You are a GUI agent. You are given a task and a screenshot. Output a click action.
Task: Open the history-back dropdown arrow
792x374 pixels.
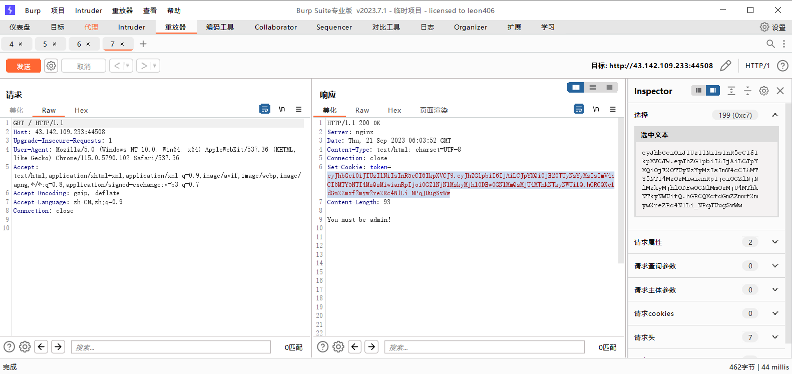[x=128, y=66]
